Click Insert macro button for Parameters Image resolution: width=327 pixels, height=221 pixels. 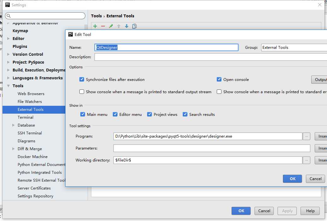(x=321, y=148)
